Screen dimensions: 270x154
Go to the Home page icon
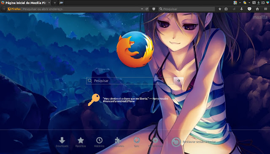pyautogui.click(x=257, y=9)
